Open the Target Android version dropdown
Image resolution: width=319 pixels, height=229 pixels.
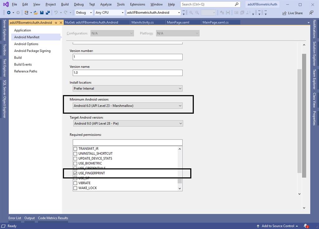tap(128, 123)
